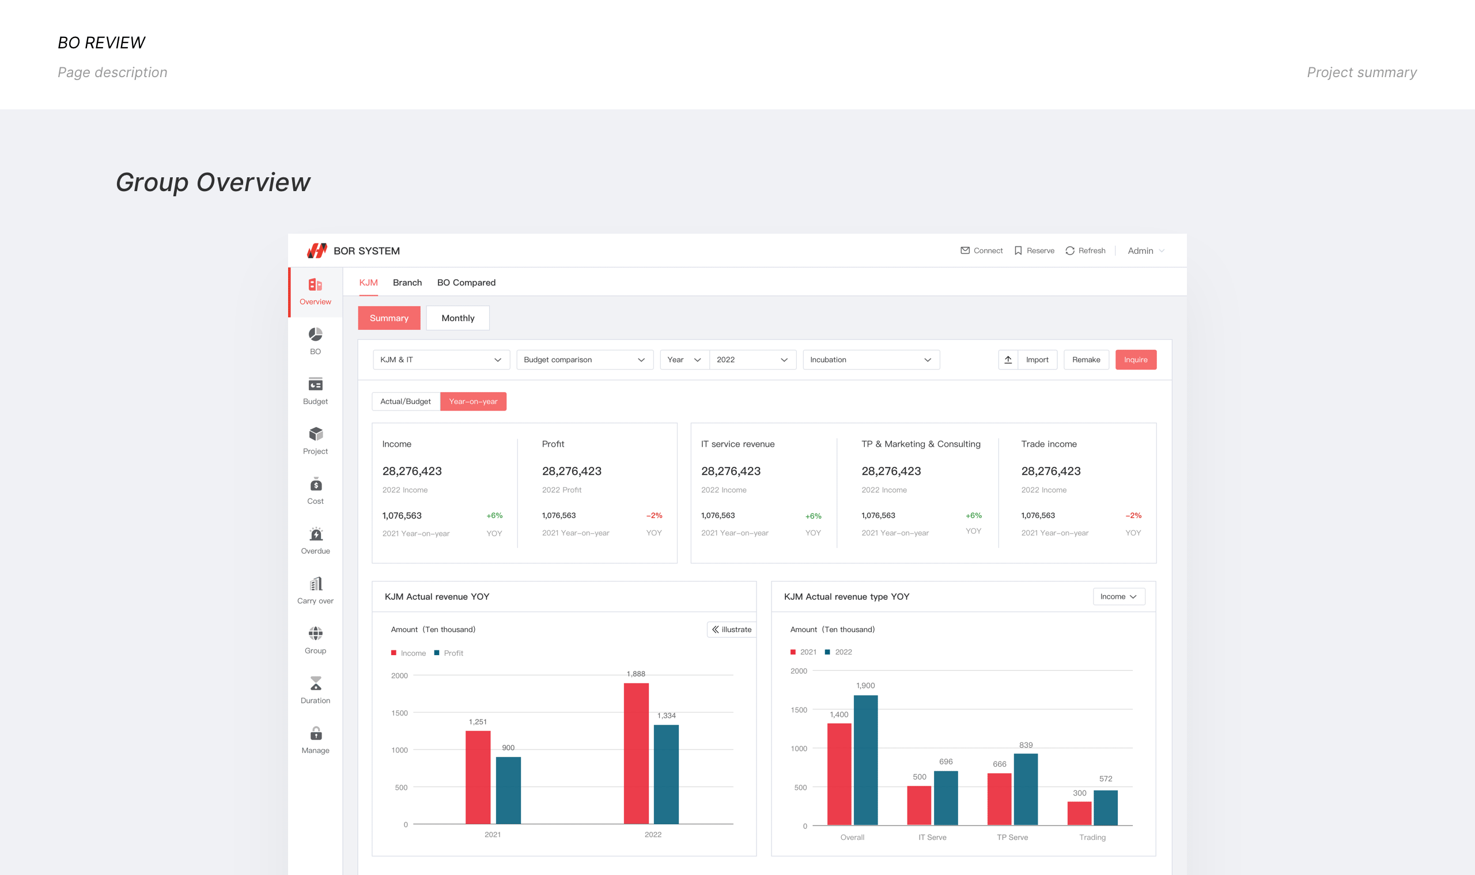The width and height of the screenshot is (1475, 875).
Task: Click the Refresh circular arrow icon
Action: pos(1070,250)
